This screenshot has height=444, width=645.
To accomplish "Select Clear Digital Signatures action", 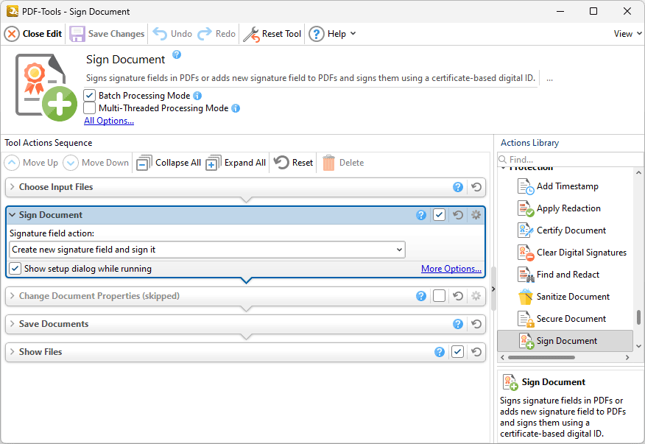I will [x=565, y=253].
